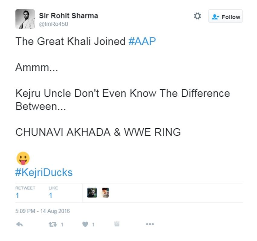Click the 5:09 PM - 14 Aug 2016 timestamp
The width and height of the screenshot is (257, 241).
[42, 211]
